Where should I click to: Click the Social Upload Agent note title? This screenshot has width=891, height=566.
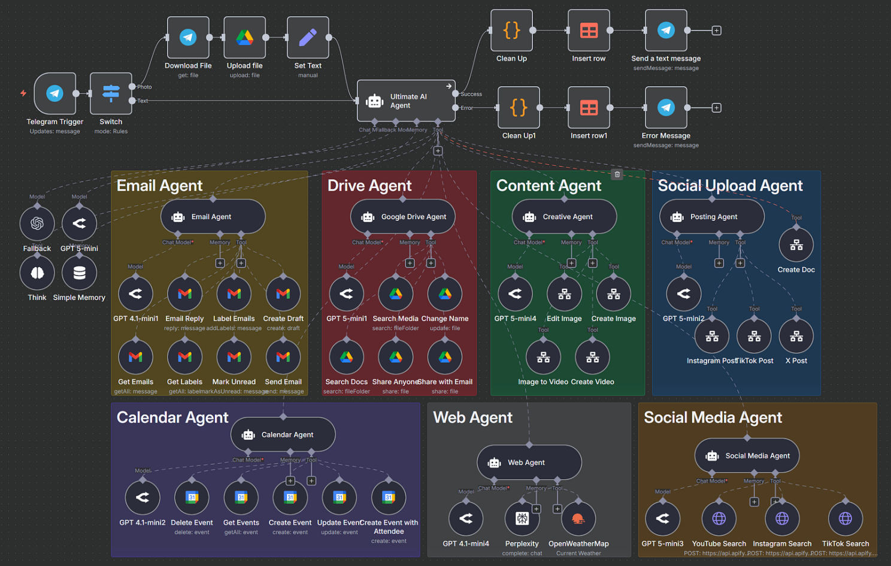730,186
